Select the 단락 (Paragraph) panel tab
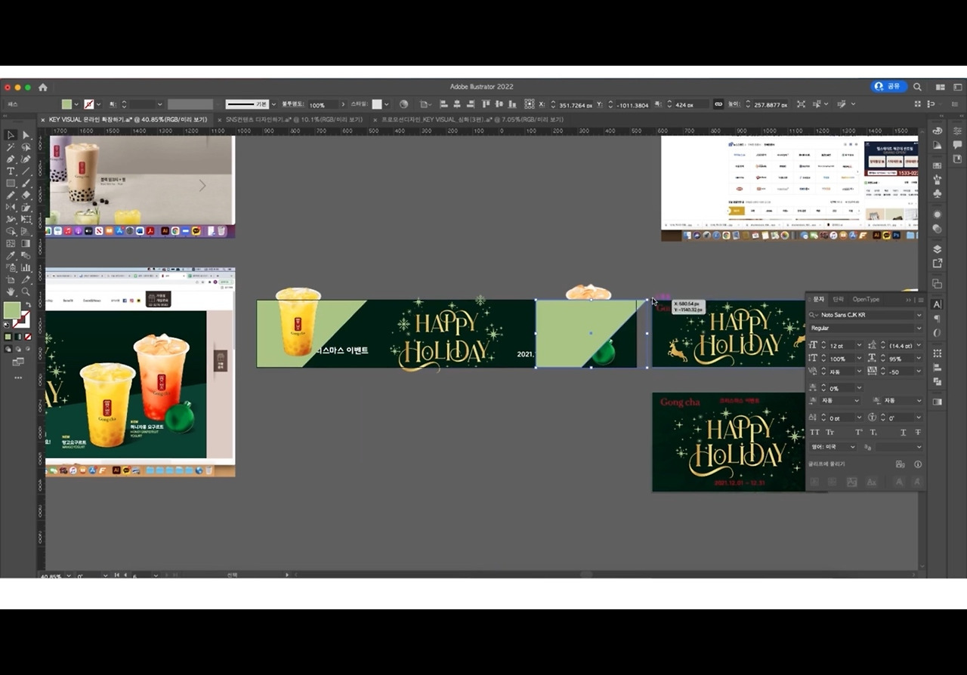 [839, 299]
